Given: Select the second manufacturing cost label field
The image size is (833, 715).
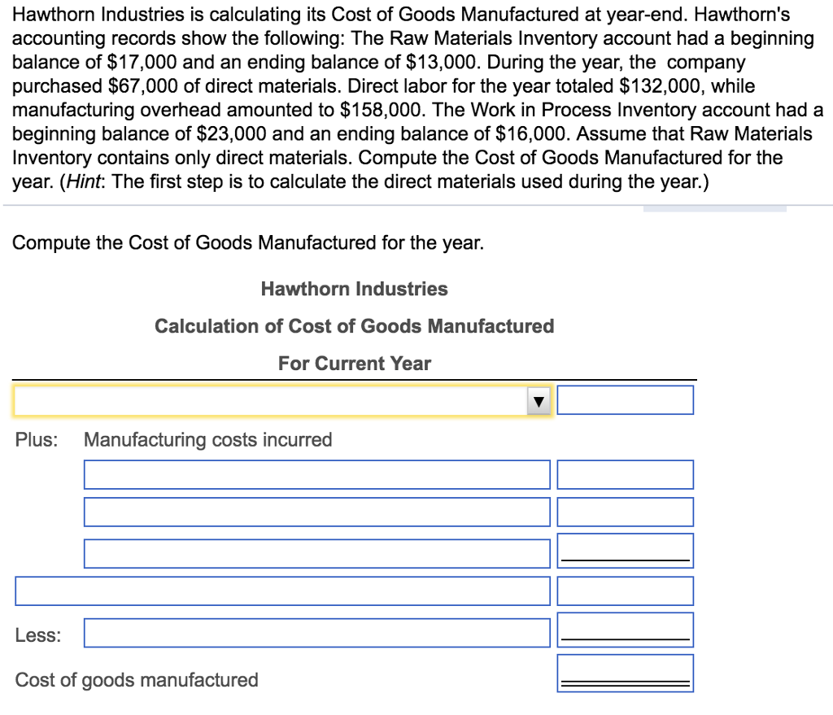Looking at the screenshot, I should 317,512.
